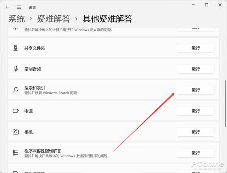This screenshot has height=173, width=227.
Task: Select the 电源 label
Action: (28, 111)
